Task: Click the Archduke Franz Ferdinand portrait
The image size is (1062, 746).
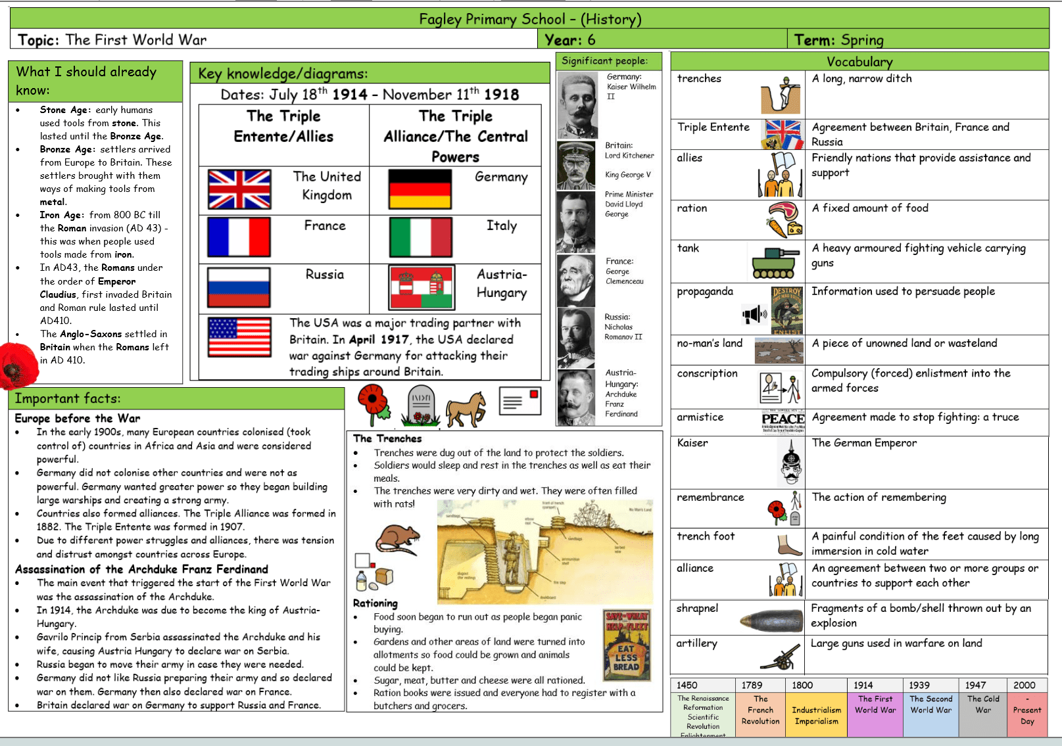Action: 576,397
